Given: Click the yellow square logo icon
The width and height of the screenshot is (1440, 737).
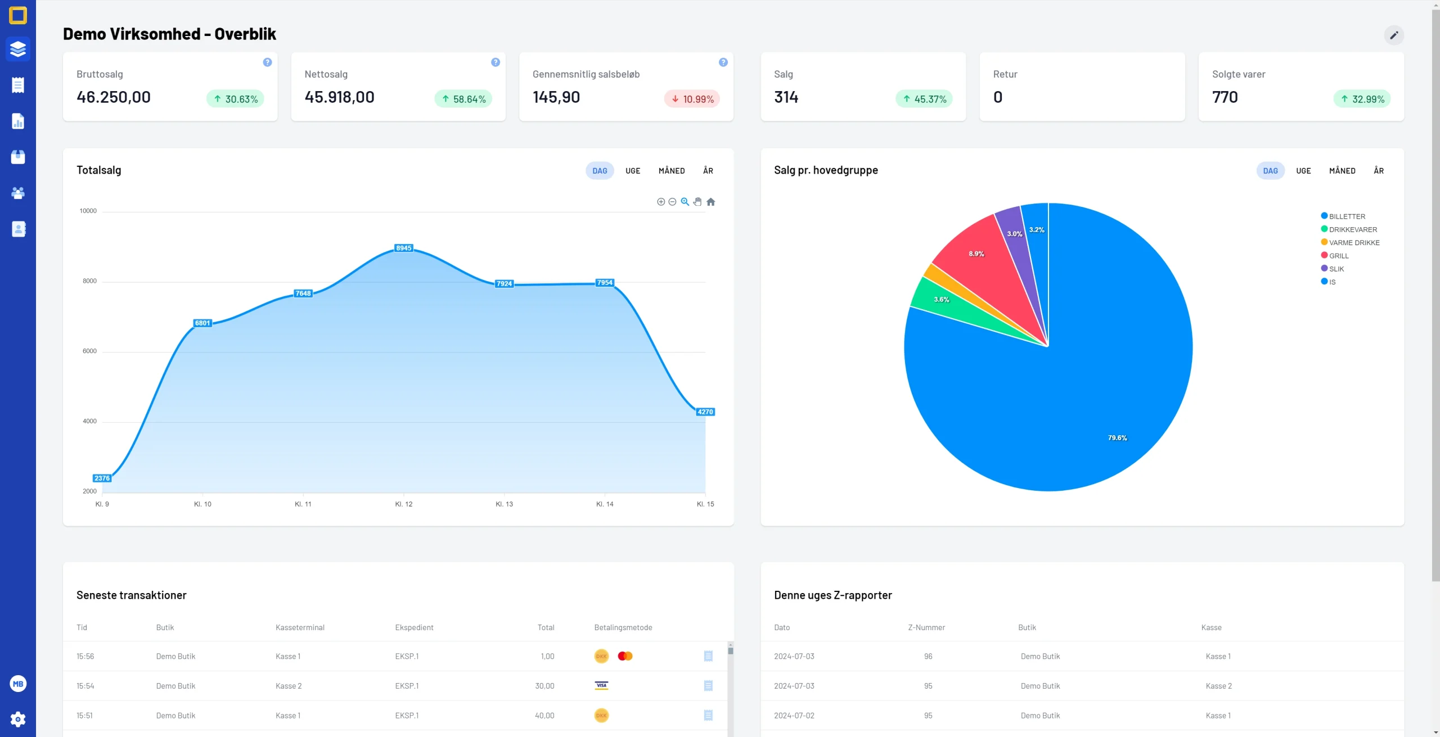Looking at the screenshot, I should (18, 15).
